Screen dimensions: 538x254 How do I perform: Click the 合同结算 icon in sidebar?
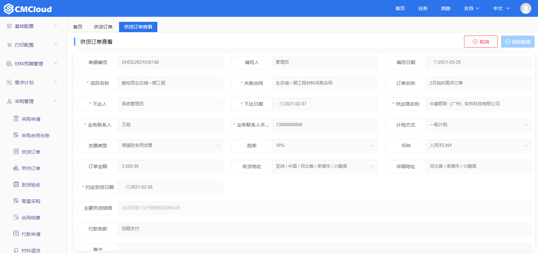click(16, 217)
